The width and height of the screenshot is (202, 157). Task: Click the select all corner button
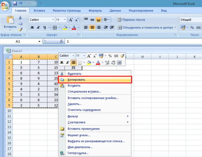click(x=9, y=57)
